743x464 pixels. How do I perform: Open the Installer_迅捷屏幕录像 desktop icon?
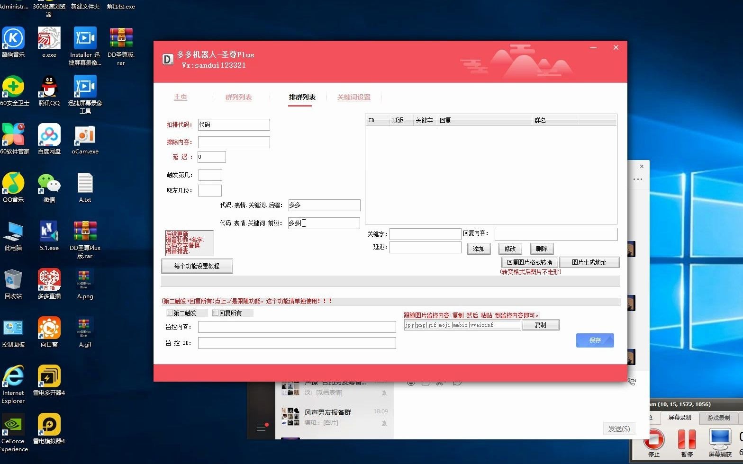coord(85,46)
